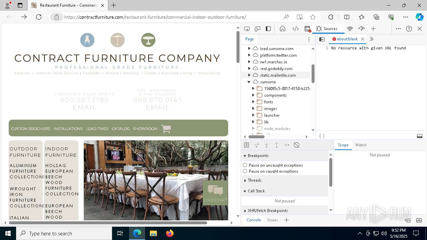Select the Scope tab
The width and height of the screenshot is (427, 240).
[x=343, y=145]
